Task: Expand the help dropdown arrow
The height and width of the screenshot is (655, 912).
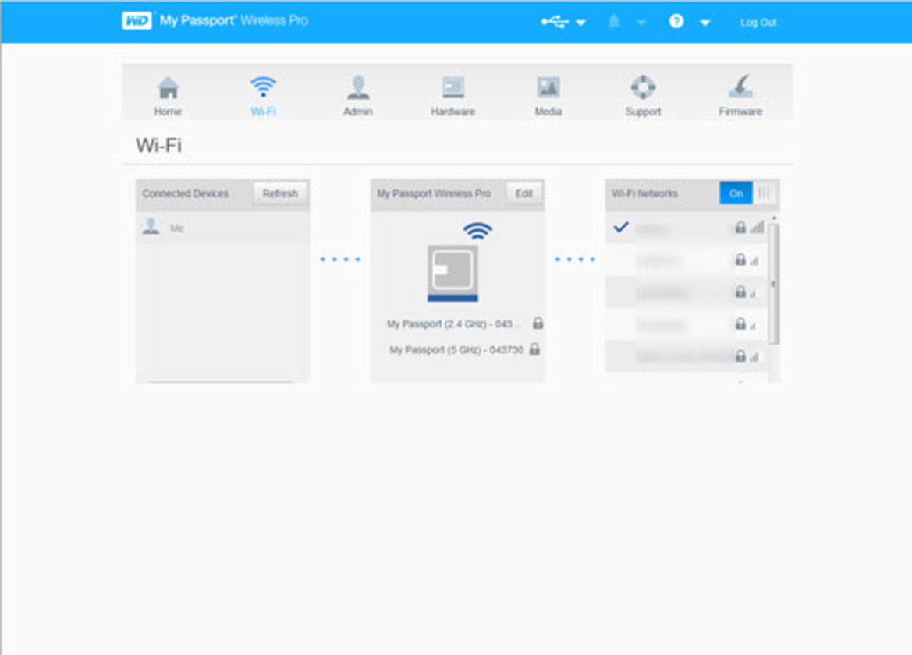Action: click(x=705, y=23)
